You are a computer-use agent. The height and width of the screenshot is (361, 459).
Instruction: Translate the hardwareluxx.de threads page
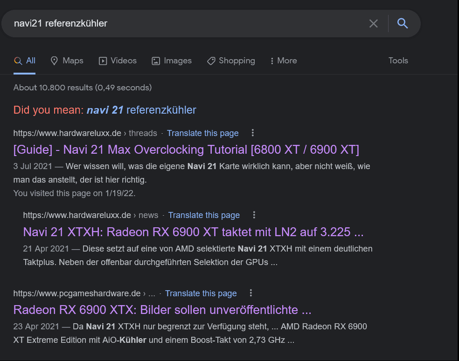(202, 133)
